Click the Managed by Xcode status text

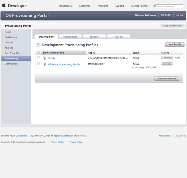pyautogui.click(x=146, y=67)
